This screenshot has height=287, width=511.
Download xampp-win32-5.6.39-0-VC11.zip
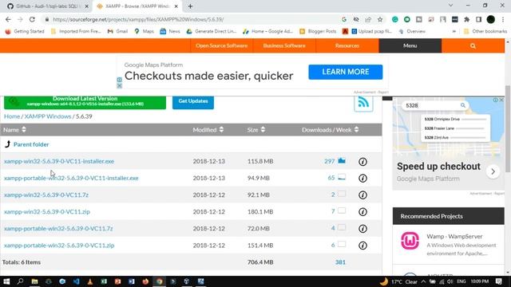coord(47,212)
